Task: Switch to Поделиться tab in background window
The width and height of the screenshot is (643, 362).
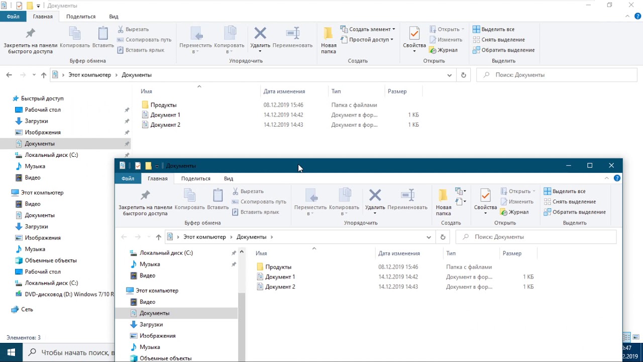Action: coord(81,17)
